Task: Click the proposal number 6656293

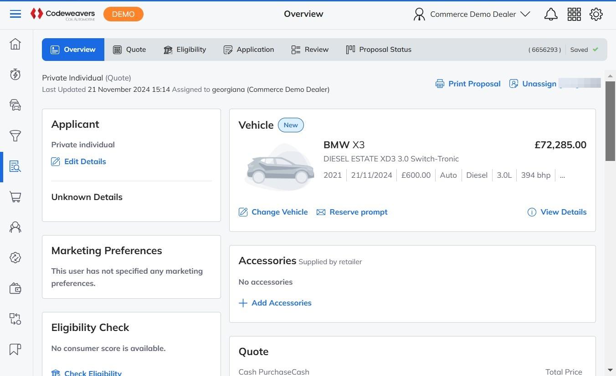Action: tap(544, 50)
